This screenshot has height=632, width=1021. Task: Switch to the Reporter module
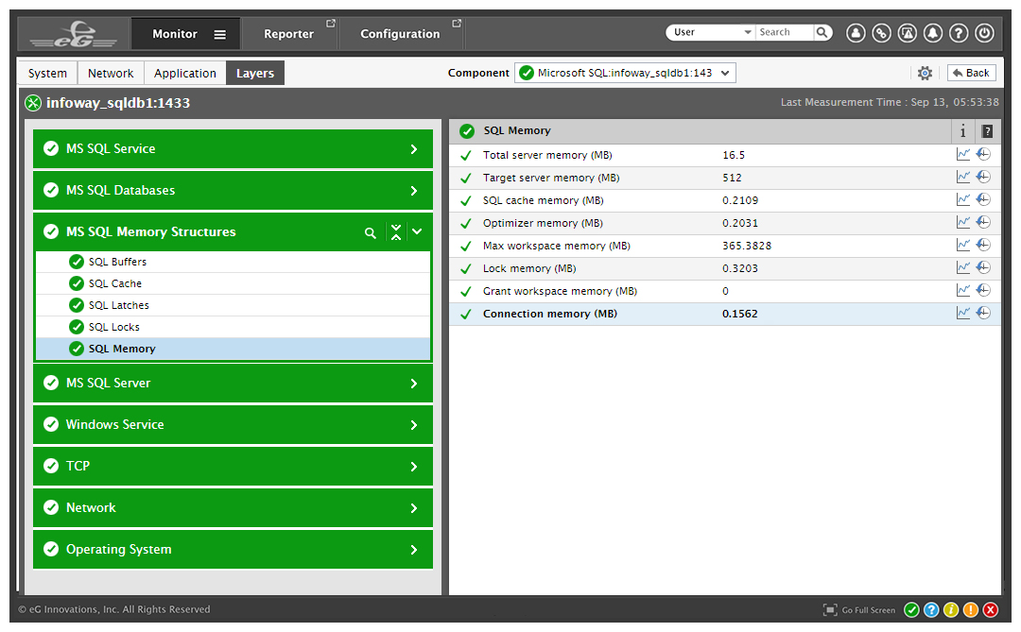(x=288, y=34)
